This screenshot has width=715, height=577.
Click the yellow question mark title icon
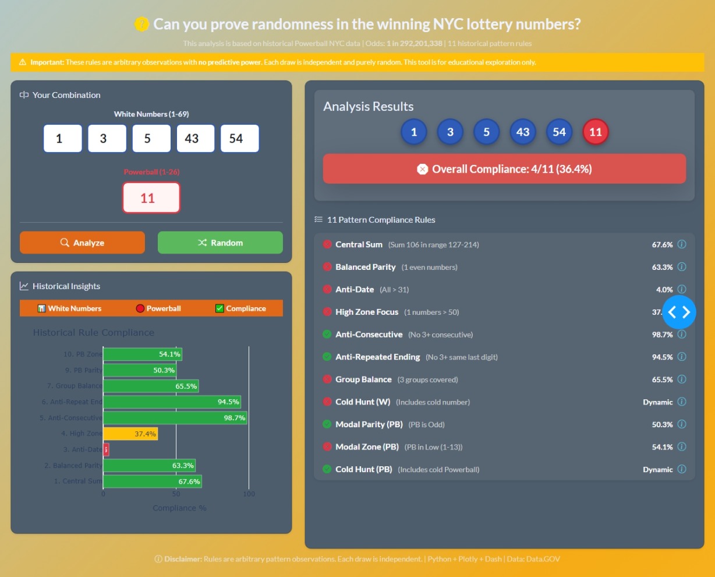click(x=141, y=24)
